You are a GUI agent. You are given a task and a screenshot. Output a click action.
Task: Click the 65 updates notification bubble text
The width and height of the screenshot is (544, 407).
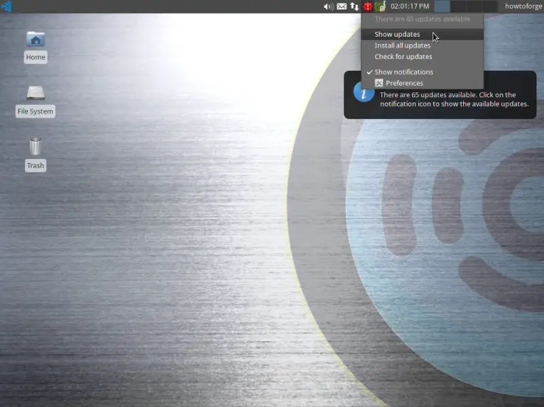(454, 99)
